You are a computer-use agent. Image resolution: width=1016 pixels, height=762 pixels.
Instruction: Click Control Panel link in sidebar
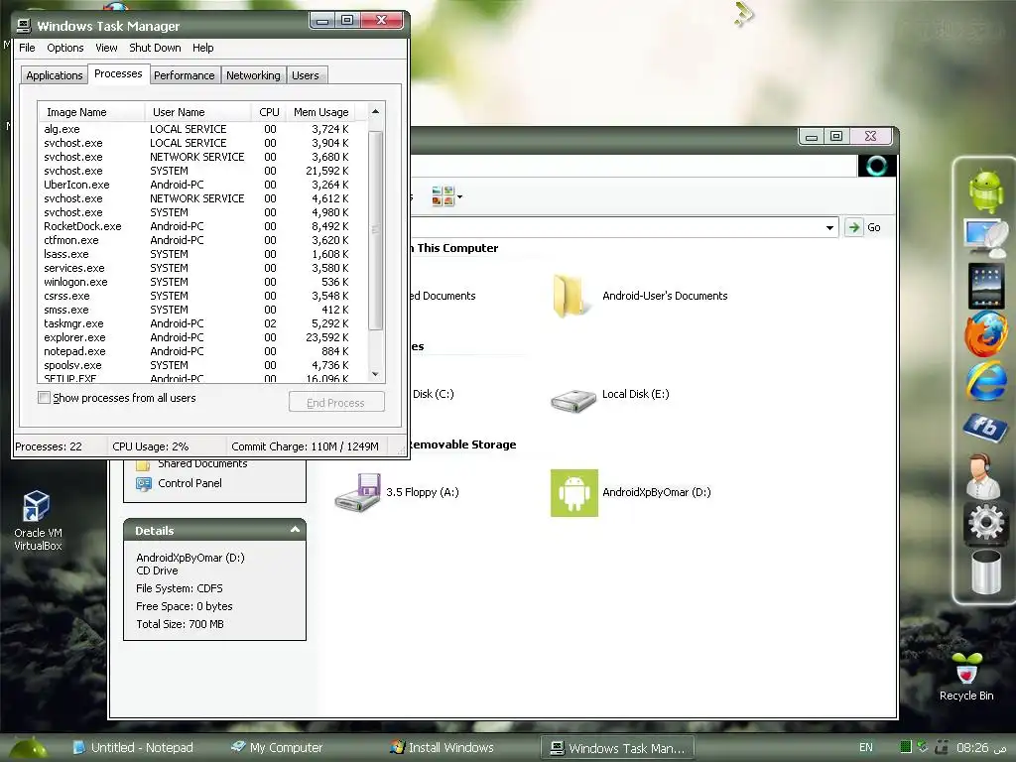[x=190, y=483]
